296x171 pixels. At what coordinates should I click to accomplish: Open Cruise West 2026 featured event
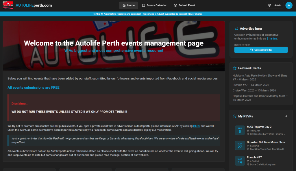coord(254,90)
